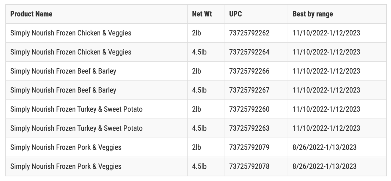Screen dimensions: 391x181
Task: Click the 4.5lb Beef & Barley product name
Action: tap(63, 90)
